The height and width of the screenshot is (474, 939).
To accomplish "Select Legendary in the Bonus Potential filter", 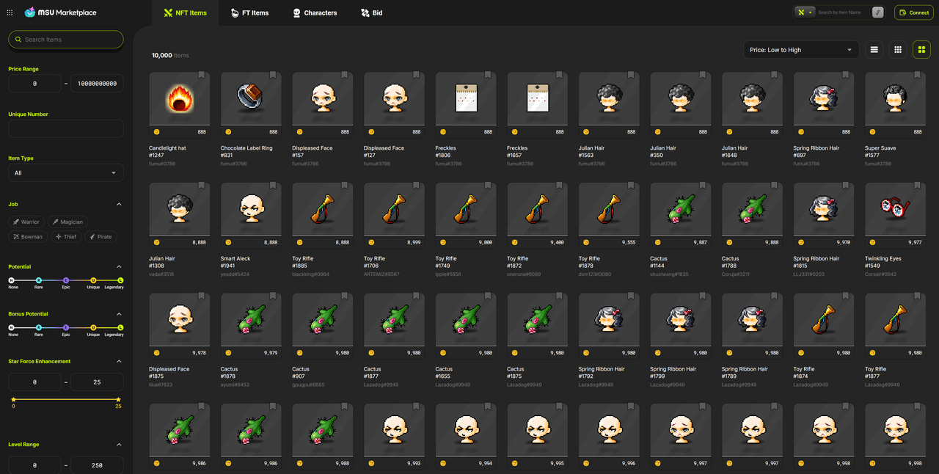I will pyautogui.click(x=120, y=327).
